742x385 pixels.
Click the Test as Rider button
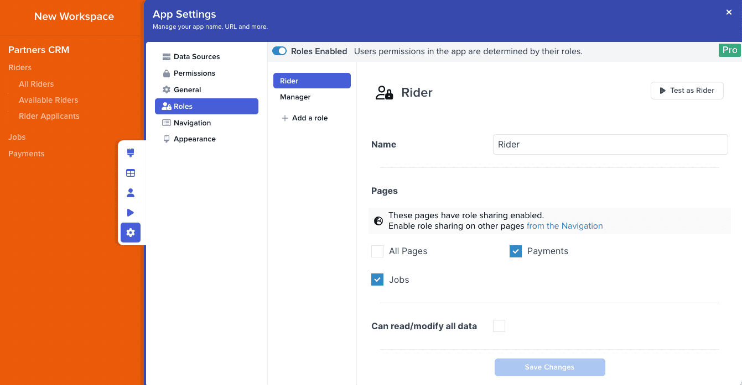click(x=687, y=91)
